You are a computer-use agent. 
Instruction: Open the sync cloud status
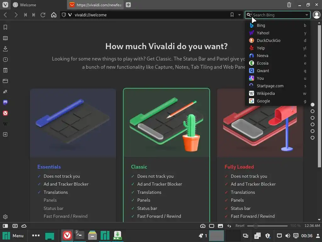pos(24,226)
